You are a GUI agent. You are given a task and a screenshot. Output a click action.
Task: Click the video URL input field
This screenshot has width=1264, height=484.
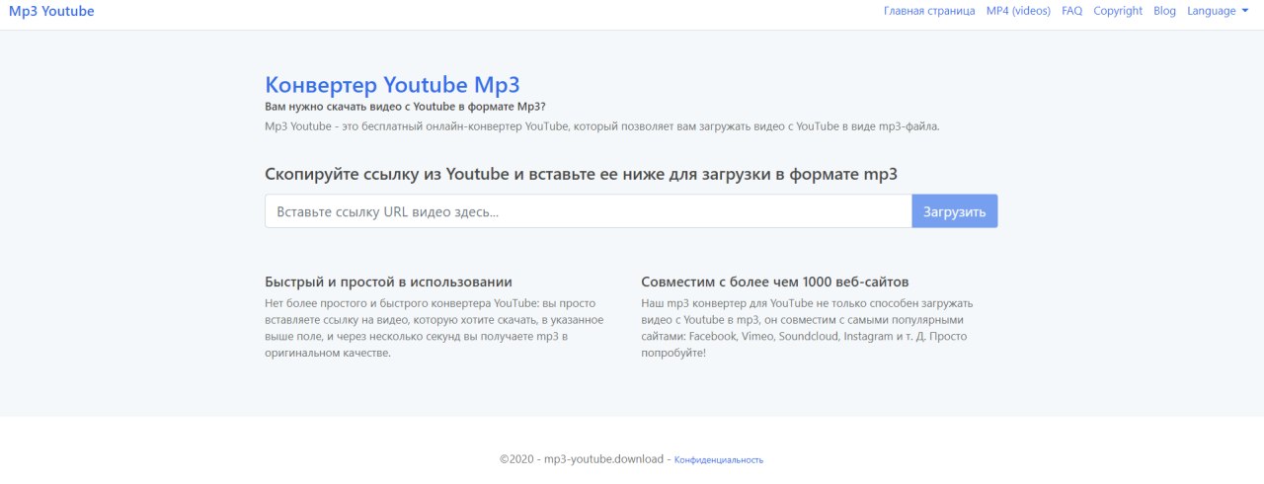(x=588, y=211)
